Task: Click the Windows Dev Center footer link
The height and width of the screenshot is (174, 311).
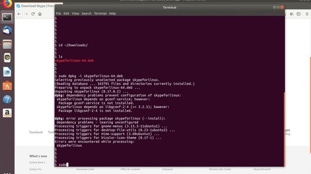Action: [x=220, y=169]
